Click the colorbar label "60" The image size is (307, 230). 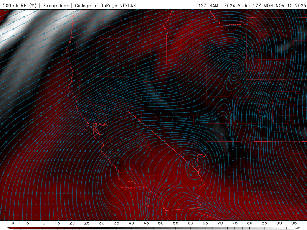point(190,223)
